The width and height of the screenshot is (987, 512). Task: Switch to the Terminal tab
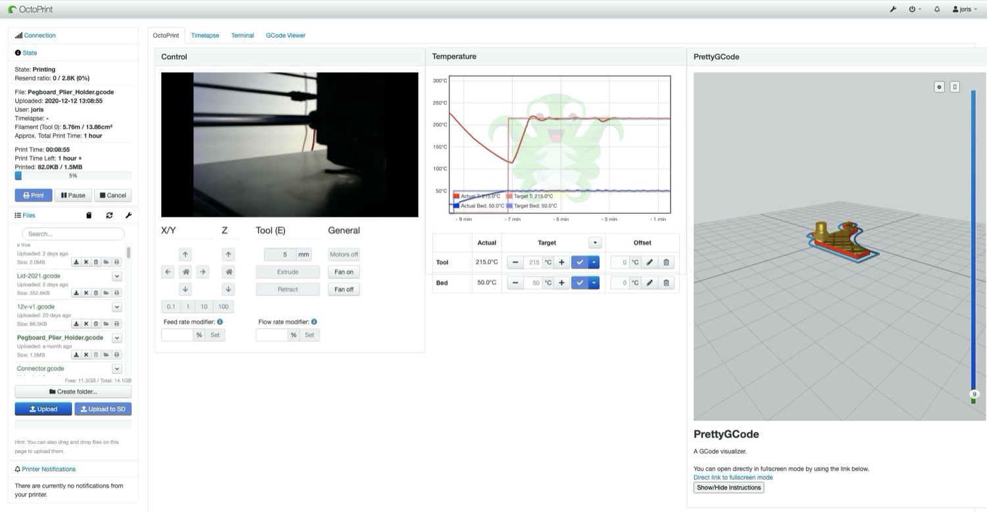243,36
